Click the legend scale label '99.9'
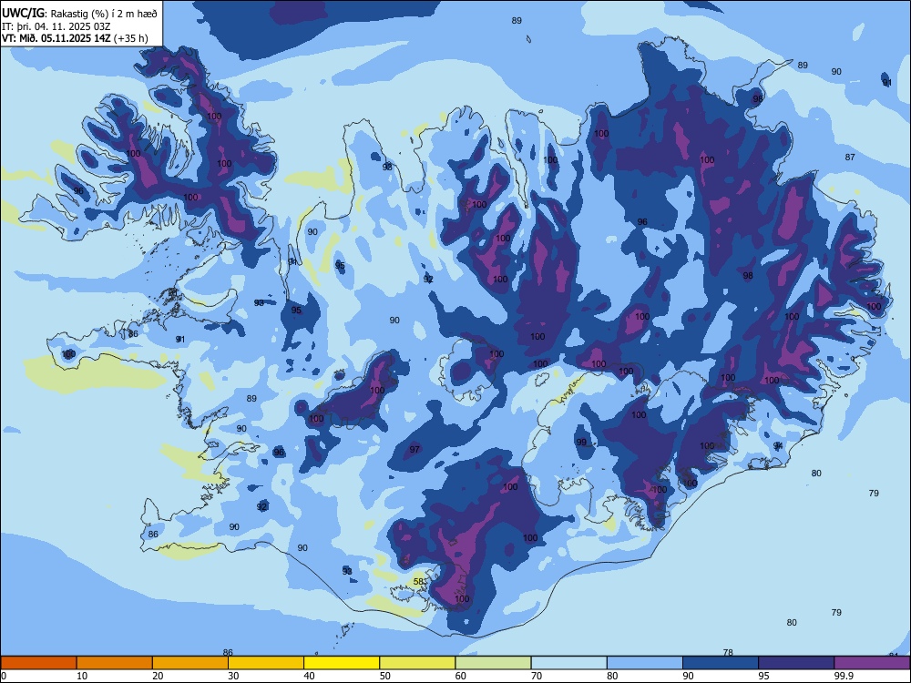The width and height of the screenshot is (911, 683). click(x=844, y=676)
